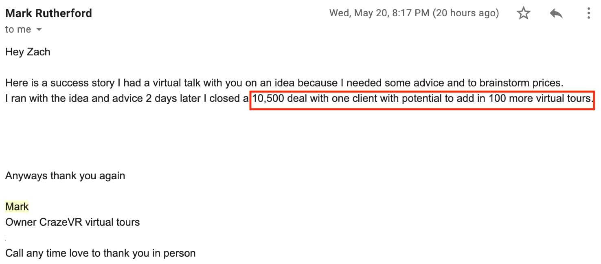Click the yellow highlighted "Mark" signature

tap(17, 207)
